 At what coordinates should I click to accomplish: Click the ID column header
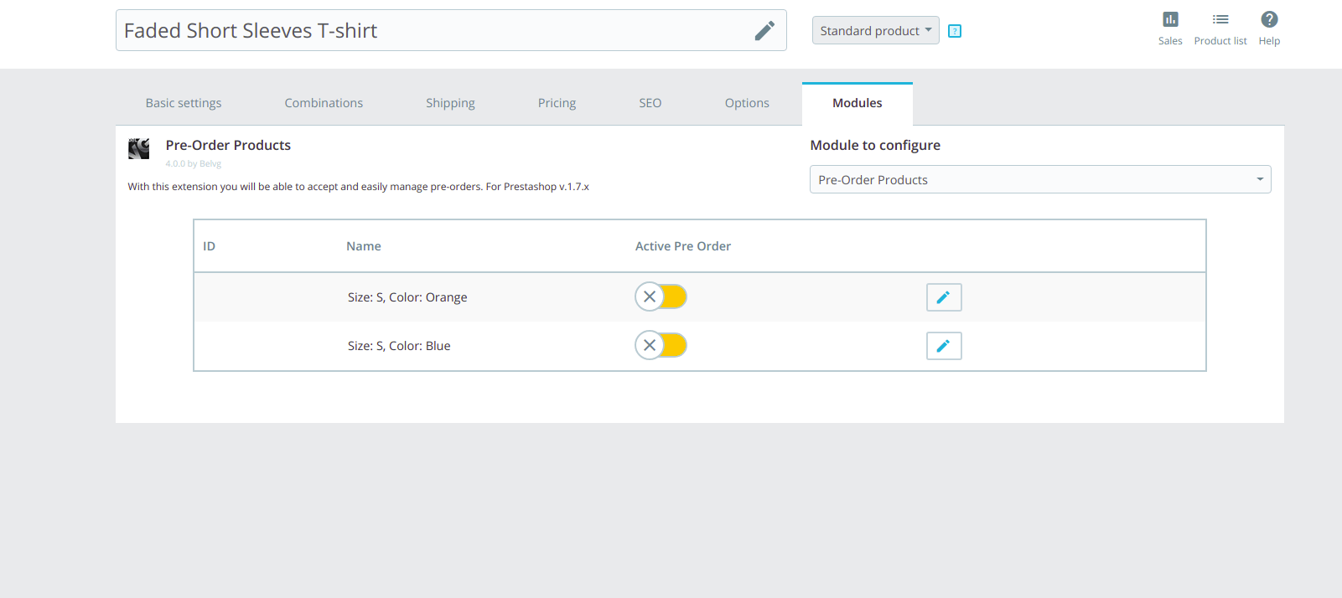[x=210, y=246]
